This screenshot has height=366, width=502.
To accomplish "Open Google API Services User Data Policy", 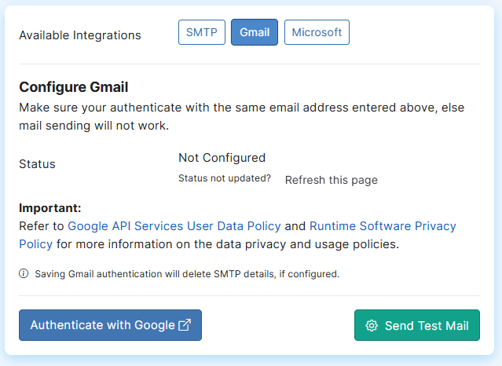I will (174, 226).
